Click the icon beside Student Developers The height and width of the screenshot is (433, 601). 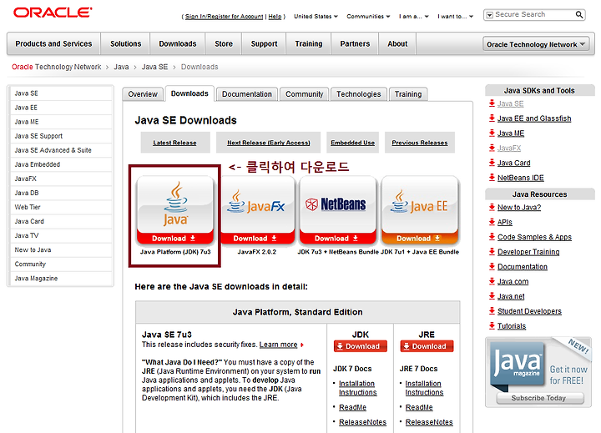click(492, 310)
